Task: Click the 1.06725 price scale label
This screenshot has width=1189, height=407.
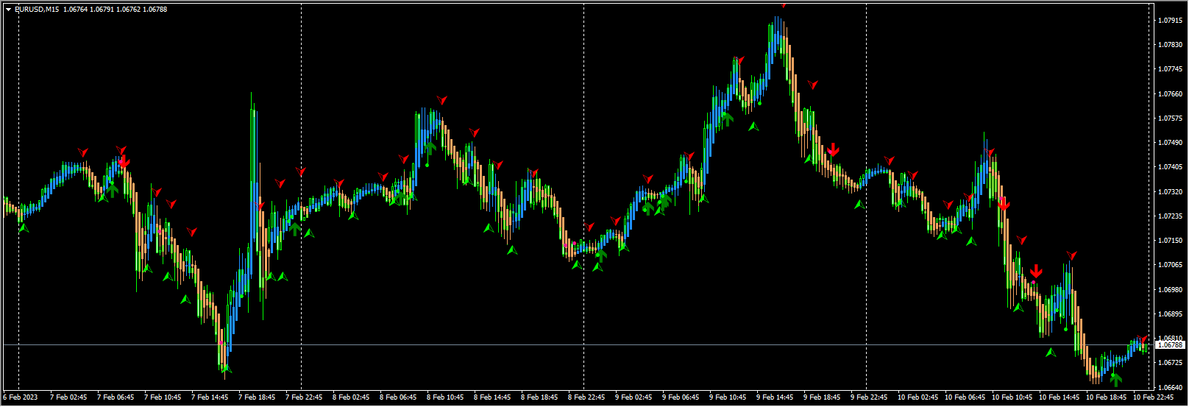Action: pyautogui.click(x=1170, y=363)
